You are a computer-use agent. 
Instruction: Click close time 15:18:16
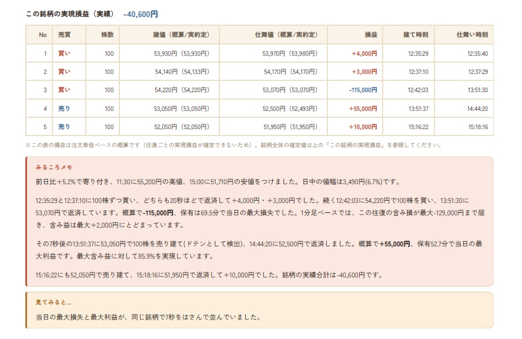tap(478, 127)
